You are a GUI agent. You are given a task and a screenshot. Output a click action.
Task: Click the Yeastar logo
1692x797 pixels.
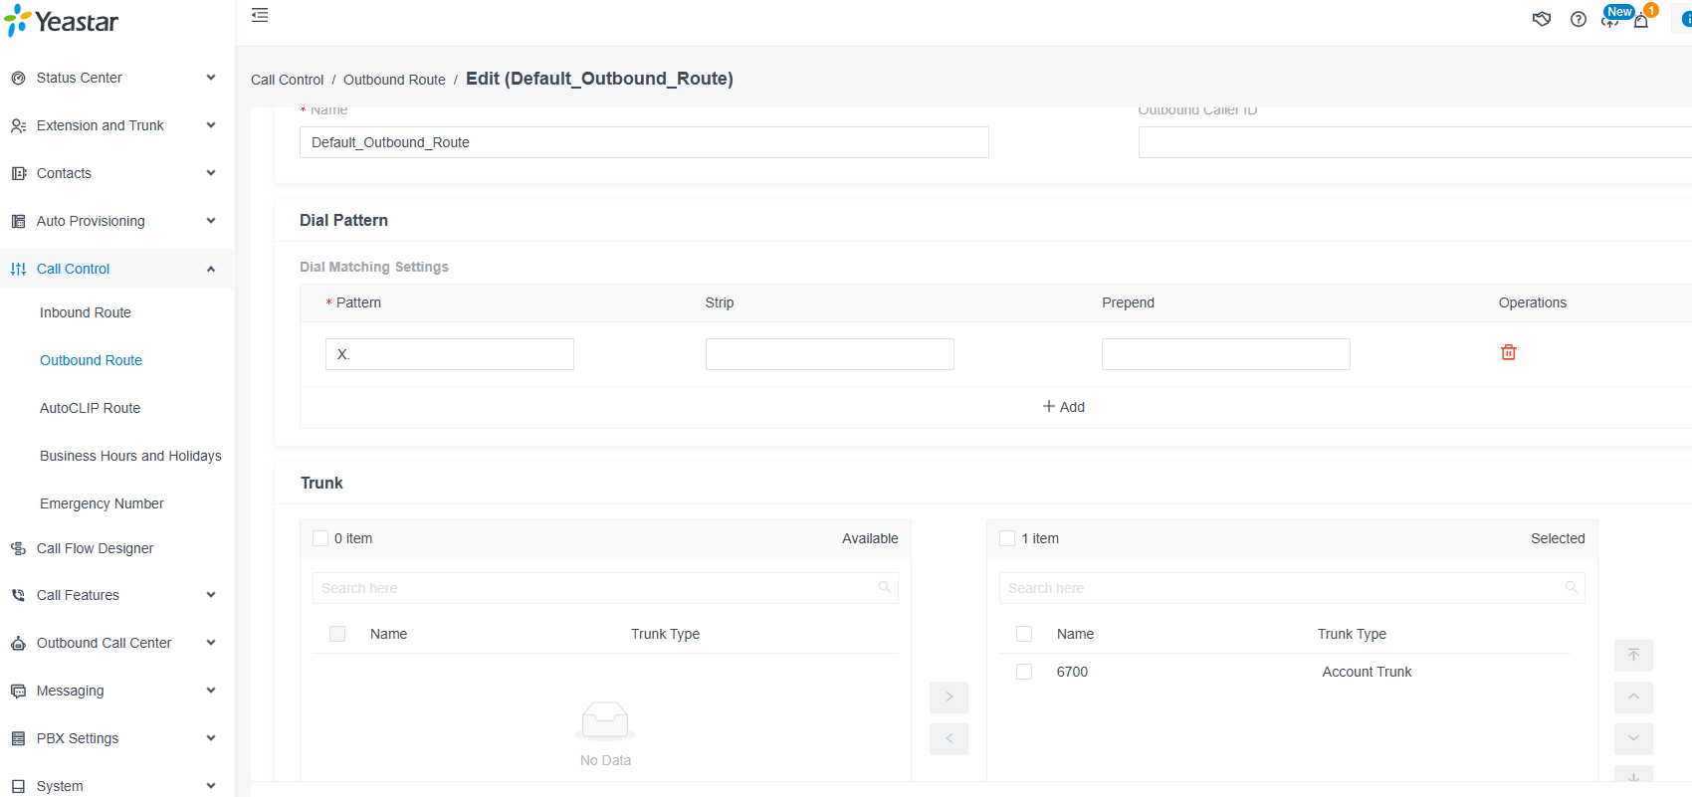pyautogui.click(x=62, y=21)
